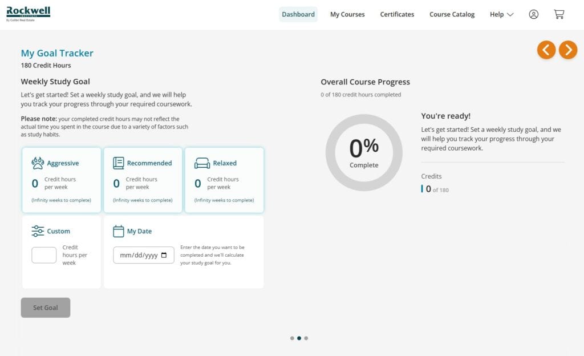Click the Rockwell Institute logo
Image resolution: width=584 pixels, height=356 pixels.
tap(29, 14)
